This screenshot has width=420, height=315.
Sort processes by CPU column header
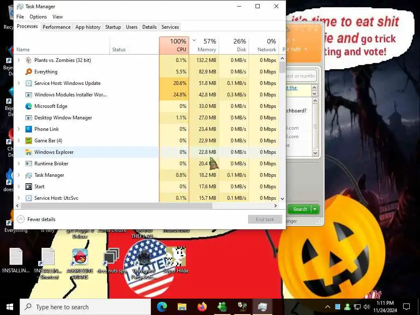tap(174, 45)
